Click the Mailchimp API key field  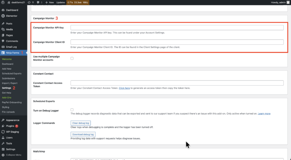(177, 159)
